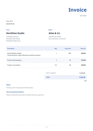The width and height of the screenshot is (93, 131).
Task: Click the 'Notes' heading
Action: pos(8,85)
